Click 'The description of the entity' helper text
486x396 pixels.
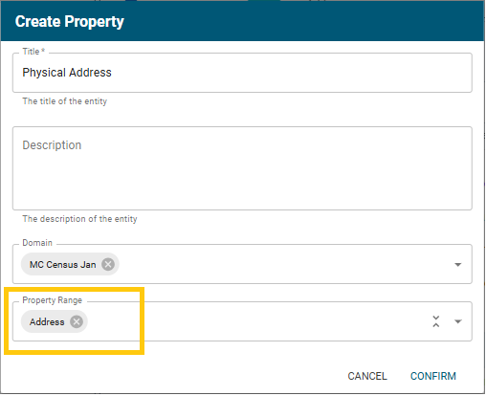pyautogui.click(x=79, y=219)
